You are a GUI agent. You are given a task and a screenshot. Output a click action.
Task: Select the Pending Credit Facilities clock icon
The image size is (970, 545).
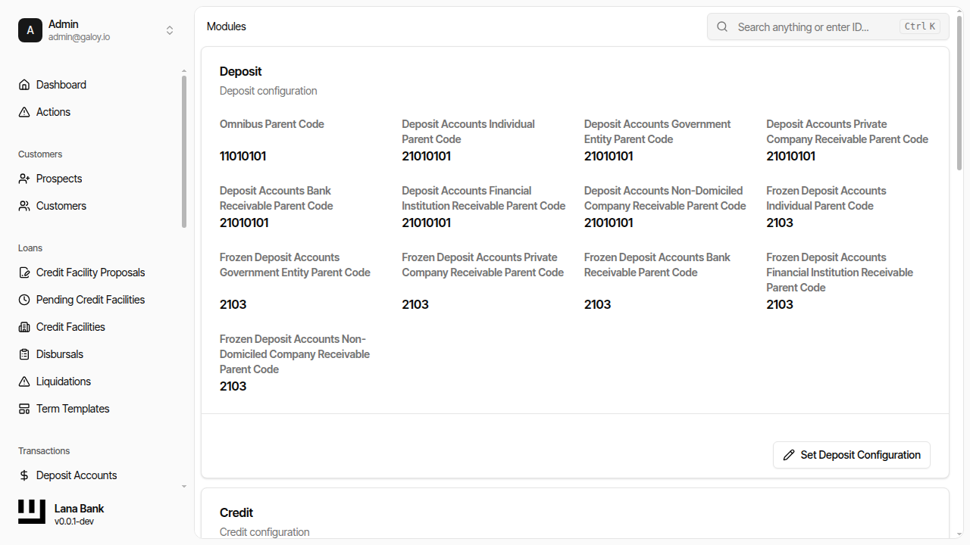(23, 299)
